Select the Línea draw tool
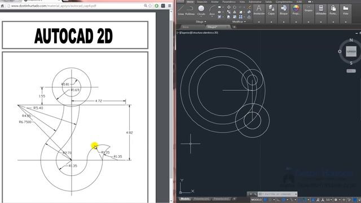 pyautogui.click(x=180, y=10)
